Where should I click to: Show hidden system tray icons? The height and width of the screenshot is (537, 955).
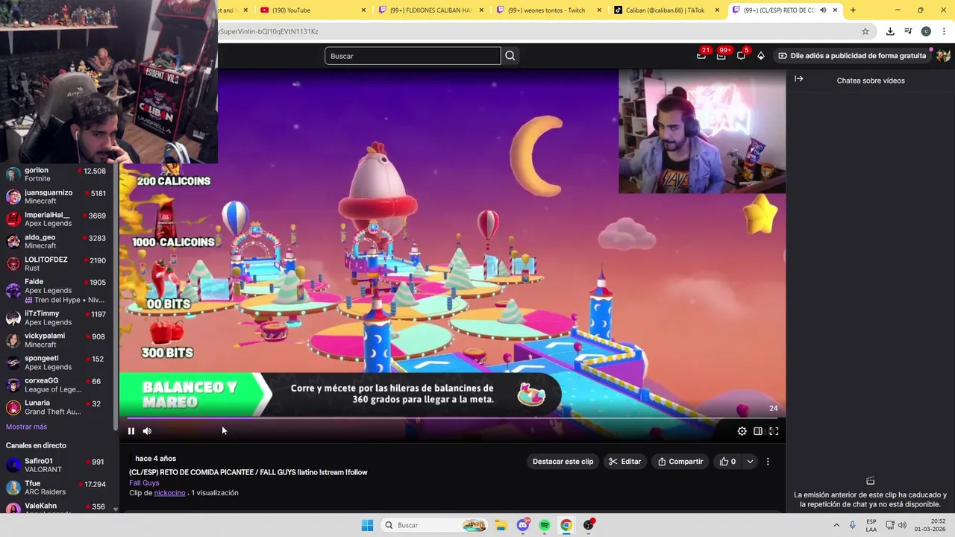[836, 525]
